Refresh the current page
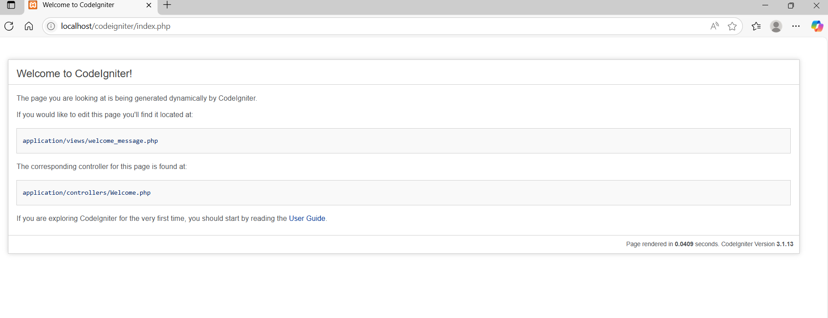 coord(9,26)
